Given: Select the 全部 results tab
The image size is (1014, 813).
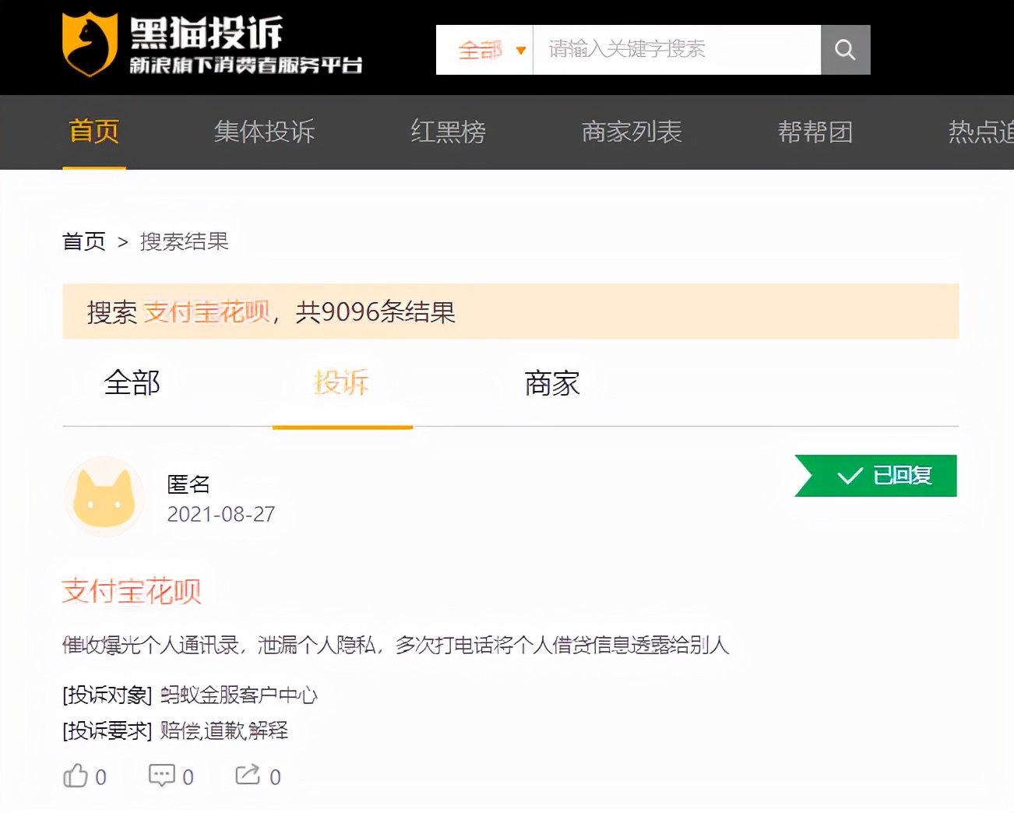Looking at the screenshot, I should click(x=132, y=383).
